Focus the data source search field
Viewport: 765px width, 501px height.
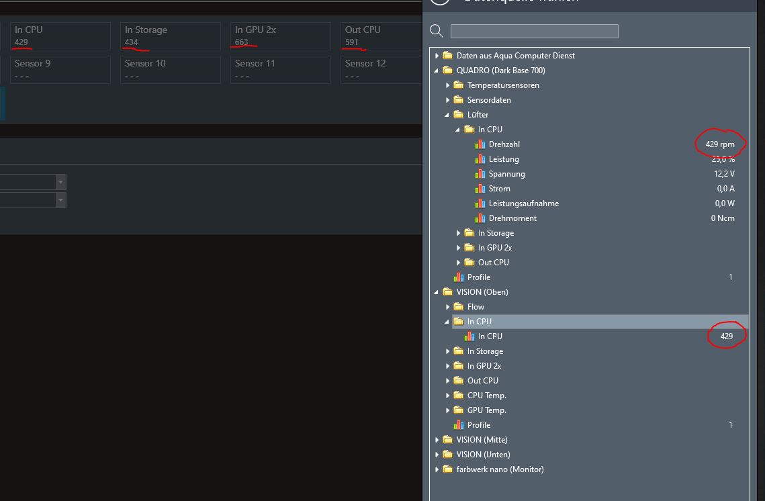coord(534,31)
